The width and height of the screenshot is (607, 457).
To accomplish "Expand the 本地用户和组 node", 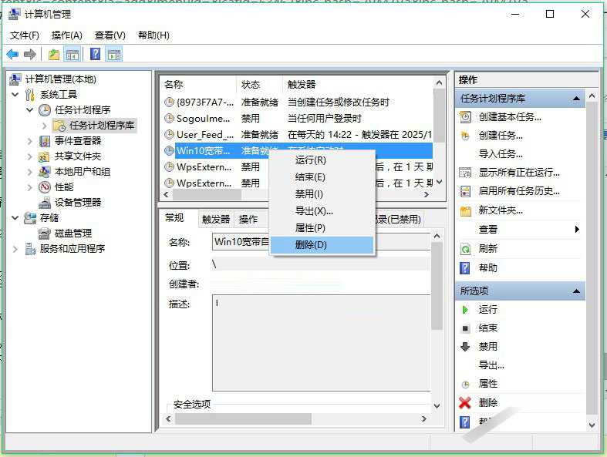I will click(30, 171).
